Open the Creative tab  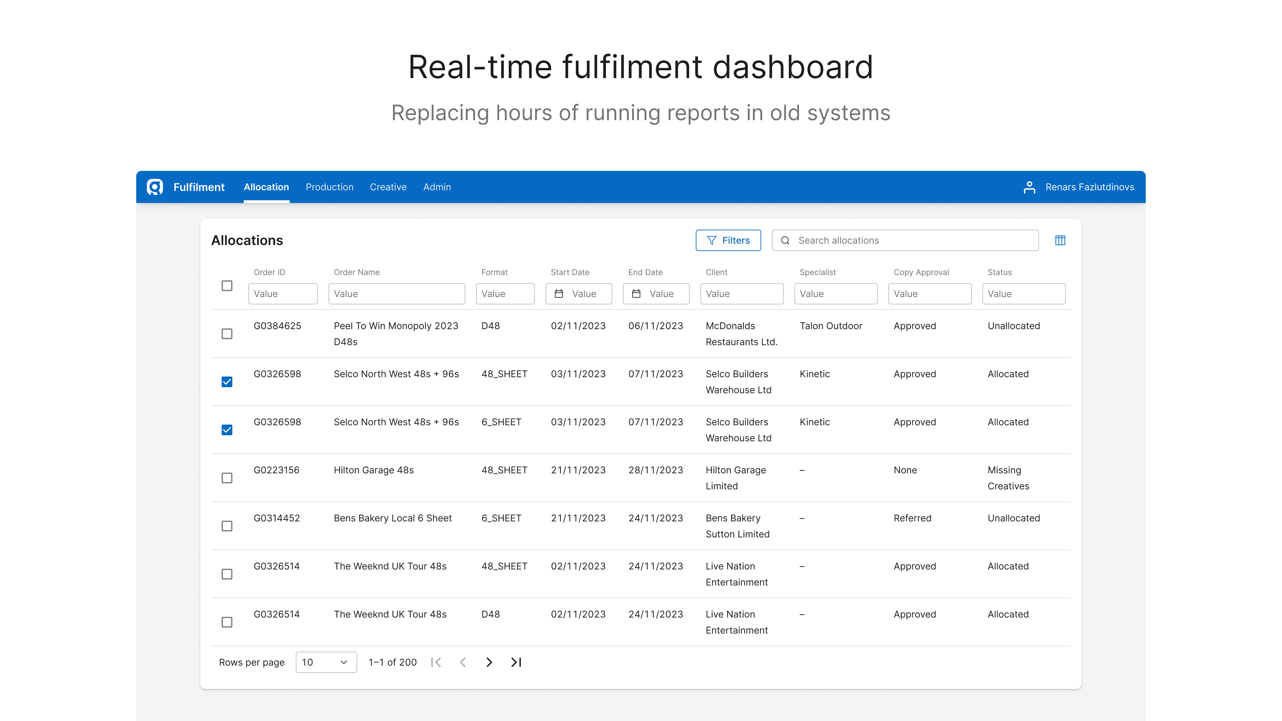tap(388, 187)
